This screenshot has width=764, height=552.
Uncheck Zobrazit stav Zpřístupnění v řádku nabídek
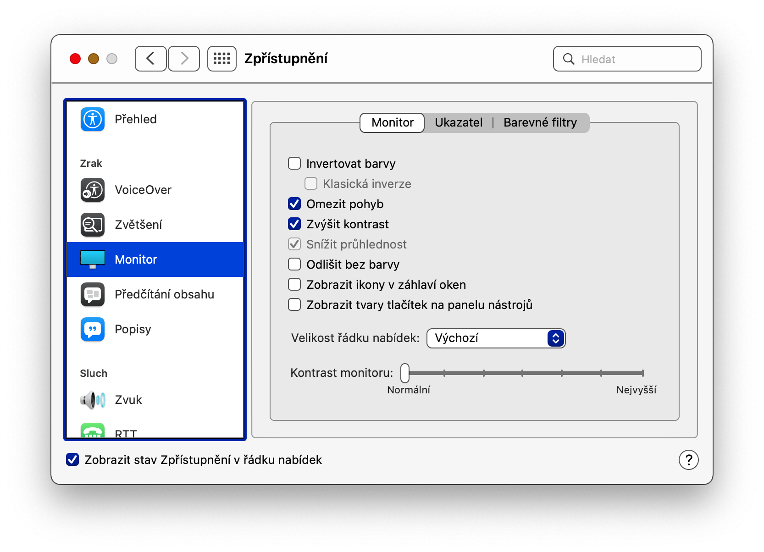[72, 459]
